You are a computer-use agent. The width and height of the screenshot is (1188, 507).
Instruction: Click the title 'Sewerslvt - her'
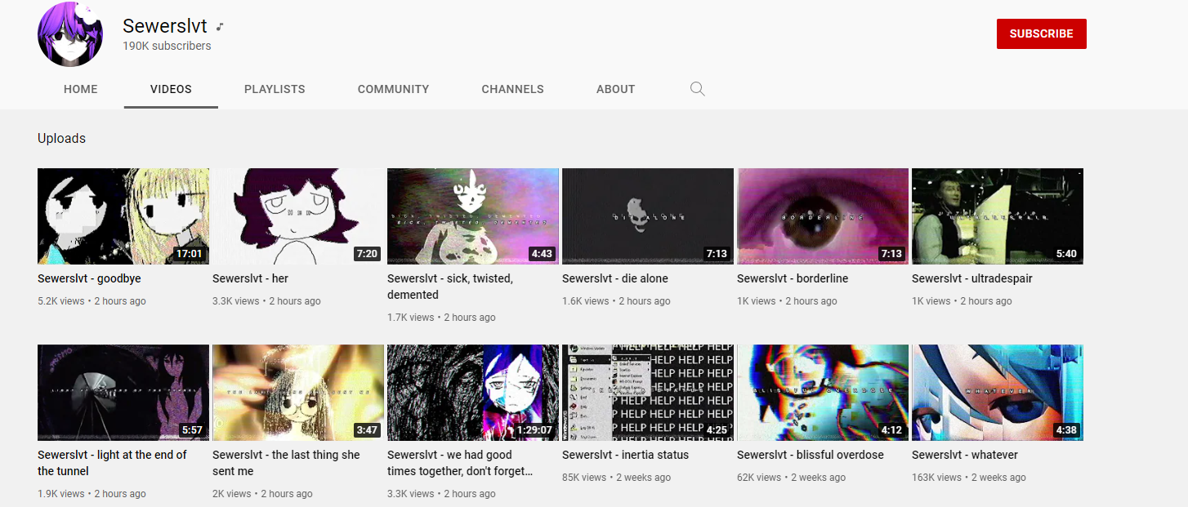250,278
